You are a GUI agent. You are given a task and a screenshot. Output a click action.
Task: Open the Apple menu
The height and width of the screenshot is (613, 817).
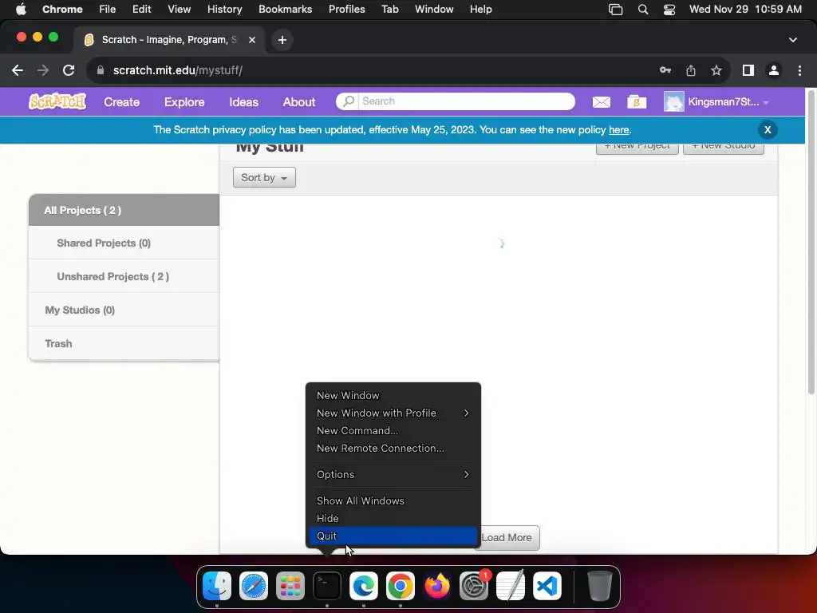click(21, 10)
